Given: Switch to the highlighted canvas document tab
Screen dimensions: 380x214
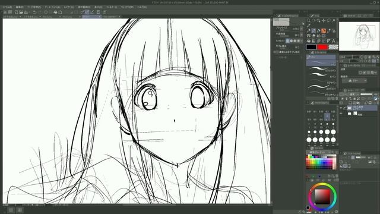Looking at the screenshot, I should point(91,17).
